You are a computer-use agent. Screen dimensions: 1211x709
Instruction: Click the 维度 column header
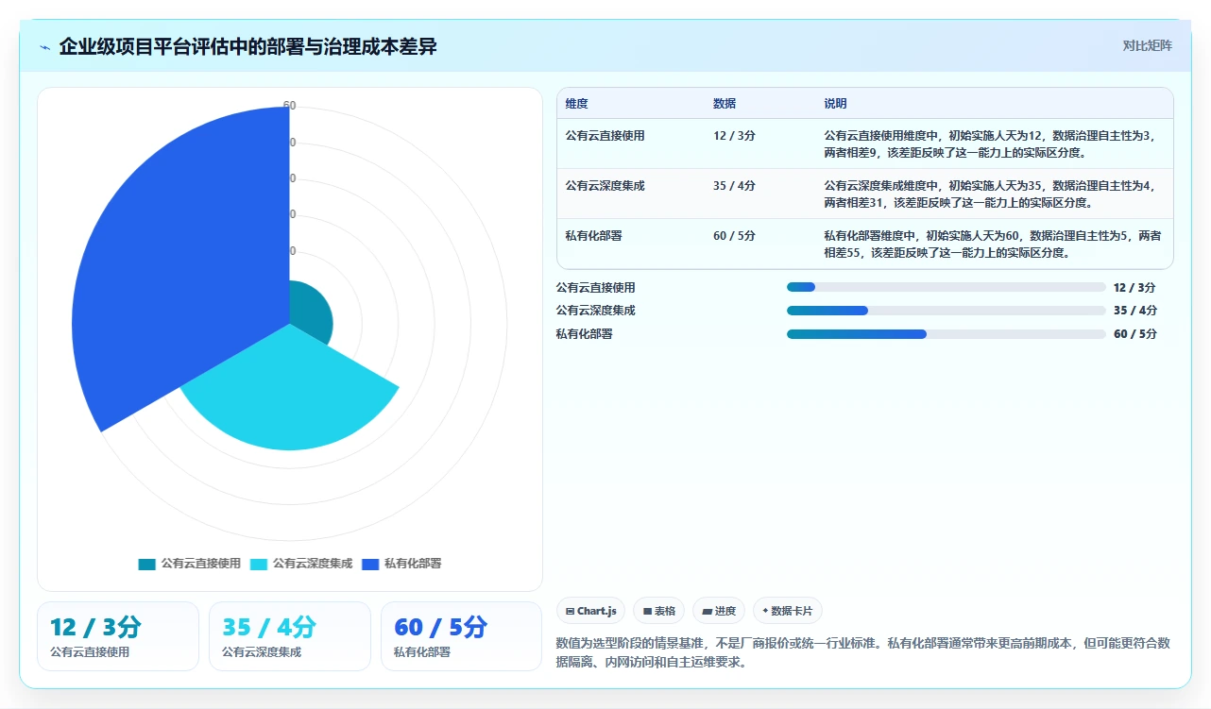(x=577, y=104)
